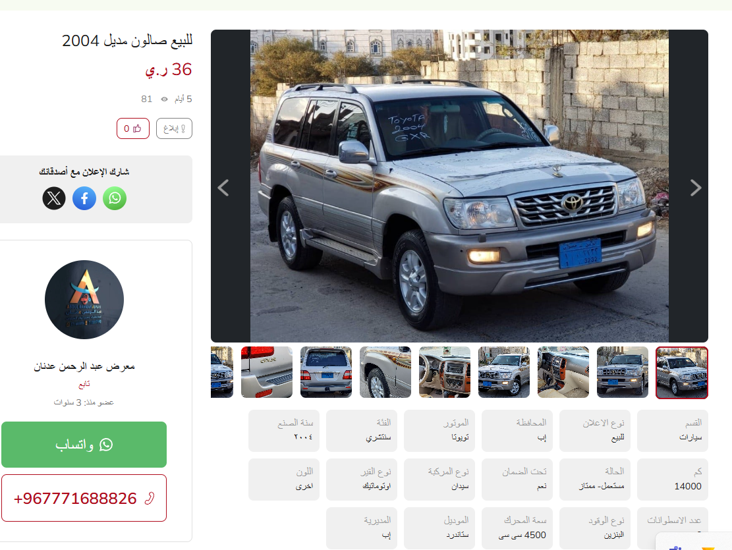
Task: Contact seller via green واتساب button
Action: (x=84, y=445)
